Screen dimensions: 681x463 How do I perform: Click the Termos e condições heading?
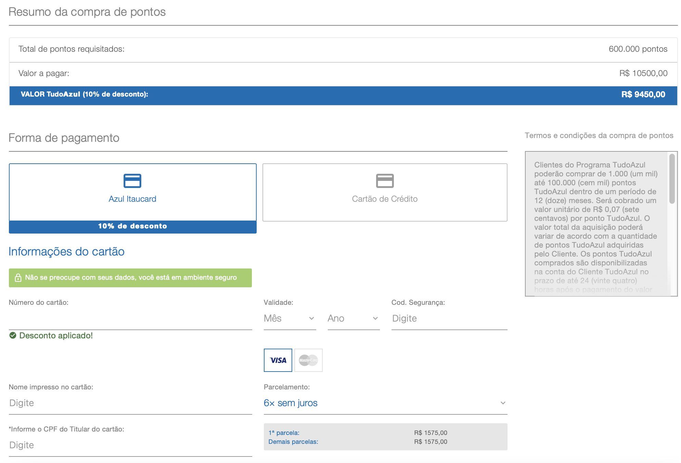tap(599, 136)
